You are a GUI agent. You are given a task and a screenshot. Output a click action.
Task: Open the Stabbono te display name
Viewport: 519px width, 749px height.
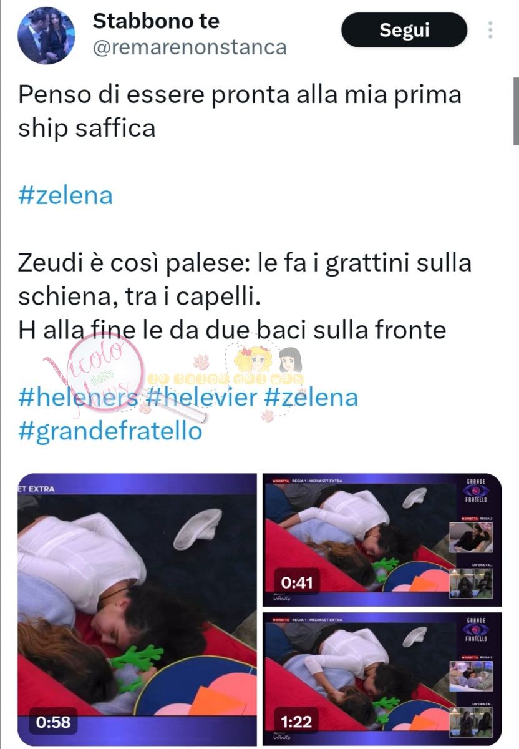(156, 21)
